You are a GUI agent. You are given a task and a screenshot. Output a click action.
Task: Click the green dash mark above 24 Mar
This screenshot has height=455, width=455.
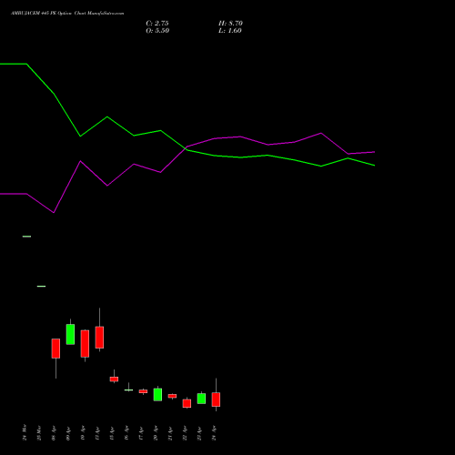click(26, 237)
